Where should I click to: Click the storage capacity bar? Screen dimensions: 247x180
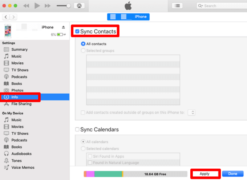[x=135, y=174]
